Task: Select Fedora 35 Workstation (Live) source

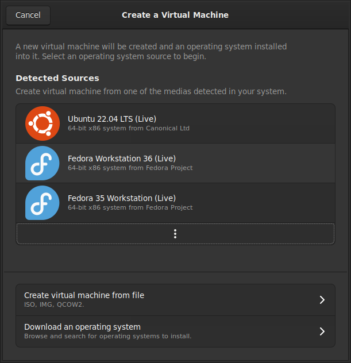Action: pos(175,203)
